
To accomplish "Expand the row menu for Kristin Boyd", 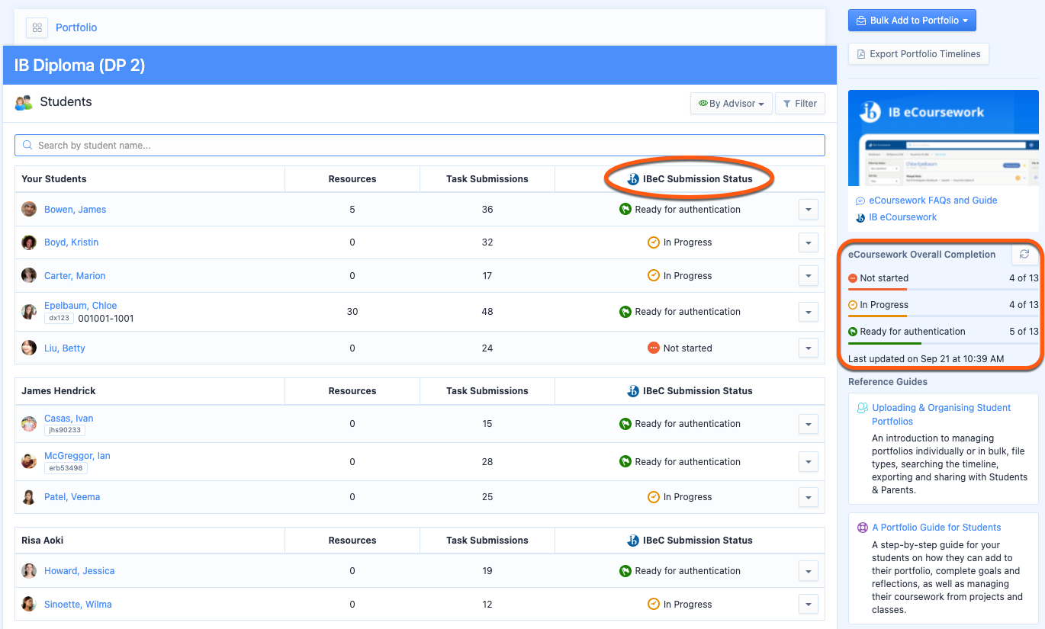I will pos(808,242).
